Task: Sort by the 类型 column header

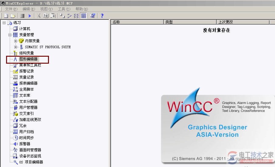Action: [190, 22]
